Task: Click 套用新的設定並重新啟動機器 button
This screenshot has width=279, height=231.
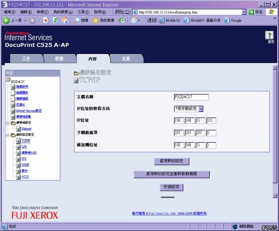Action: tap(171, 174)
